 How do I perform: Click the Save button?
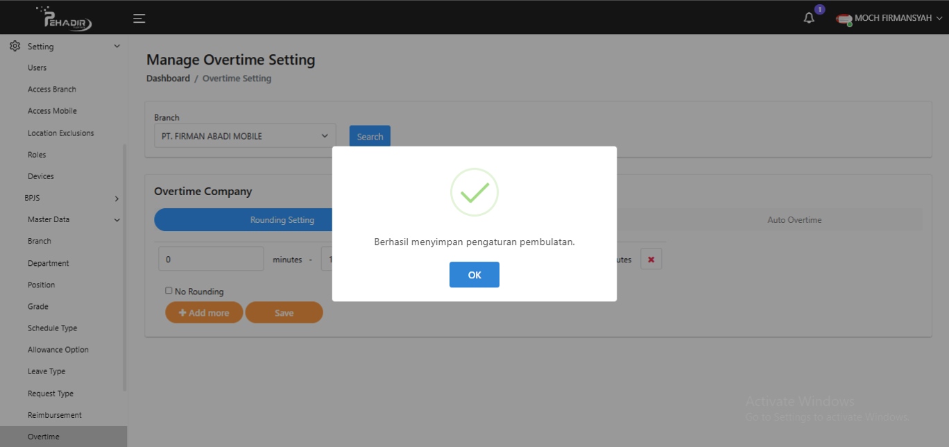(x=284, y=313)
